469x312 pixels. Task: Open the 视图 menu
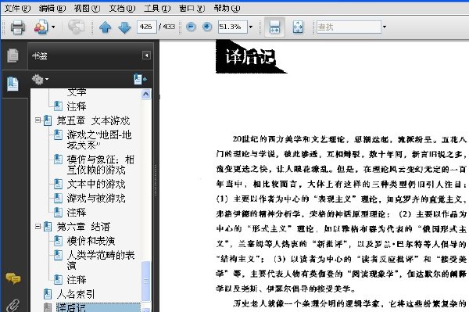tap(87, 9)
